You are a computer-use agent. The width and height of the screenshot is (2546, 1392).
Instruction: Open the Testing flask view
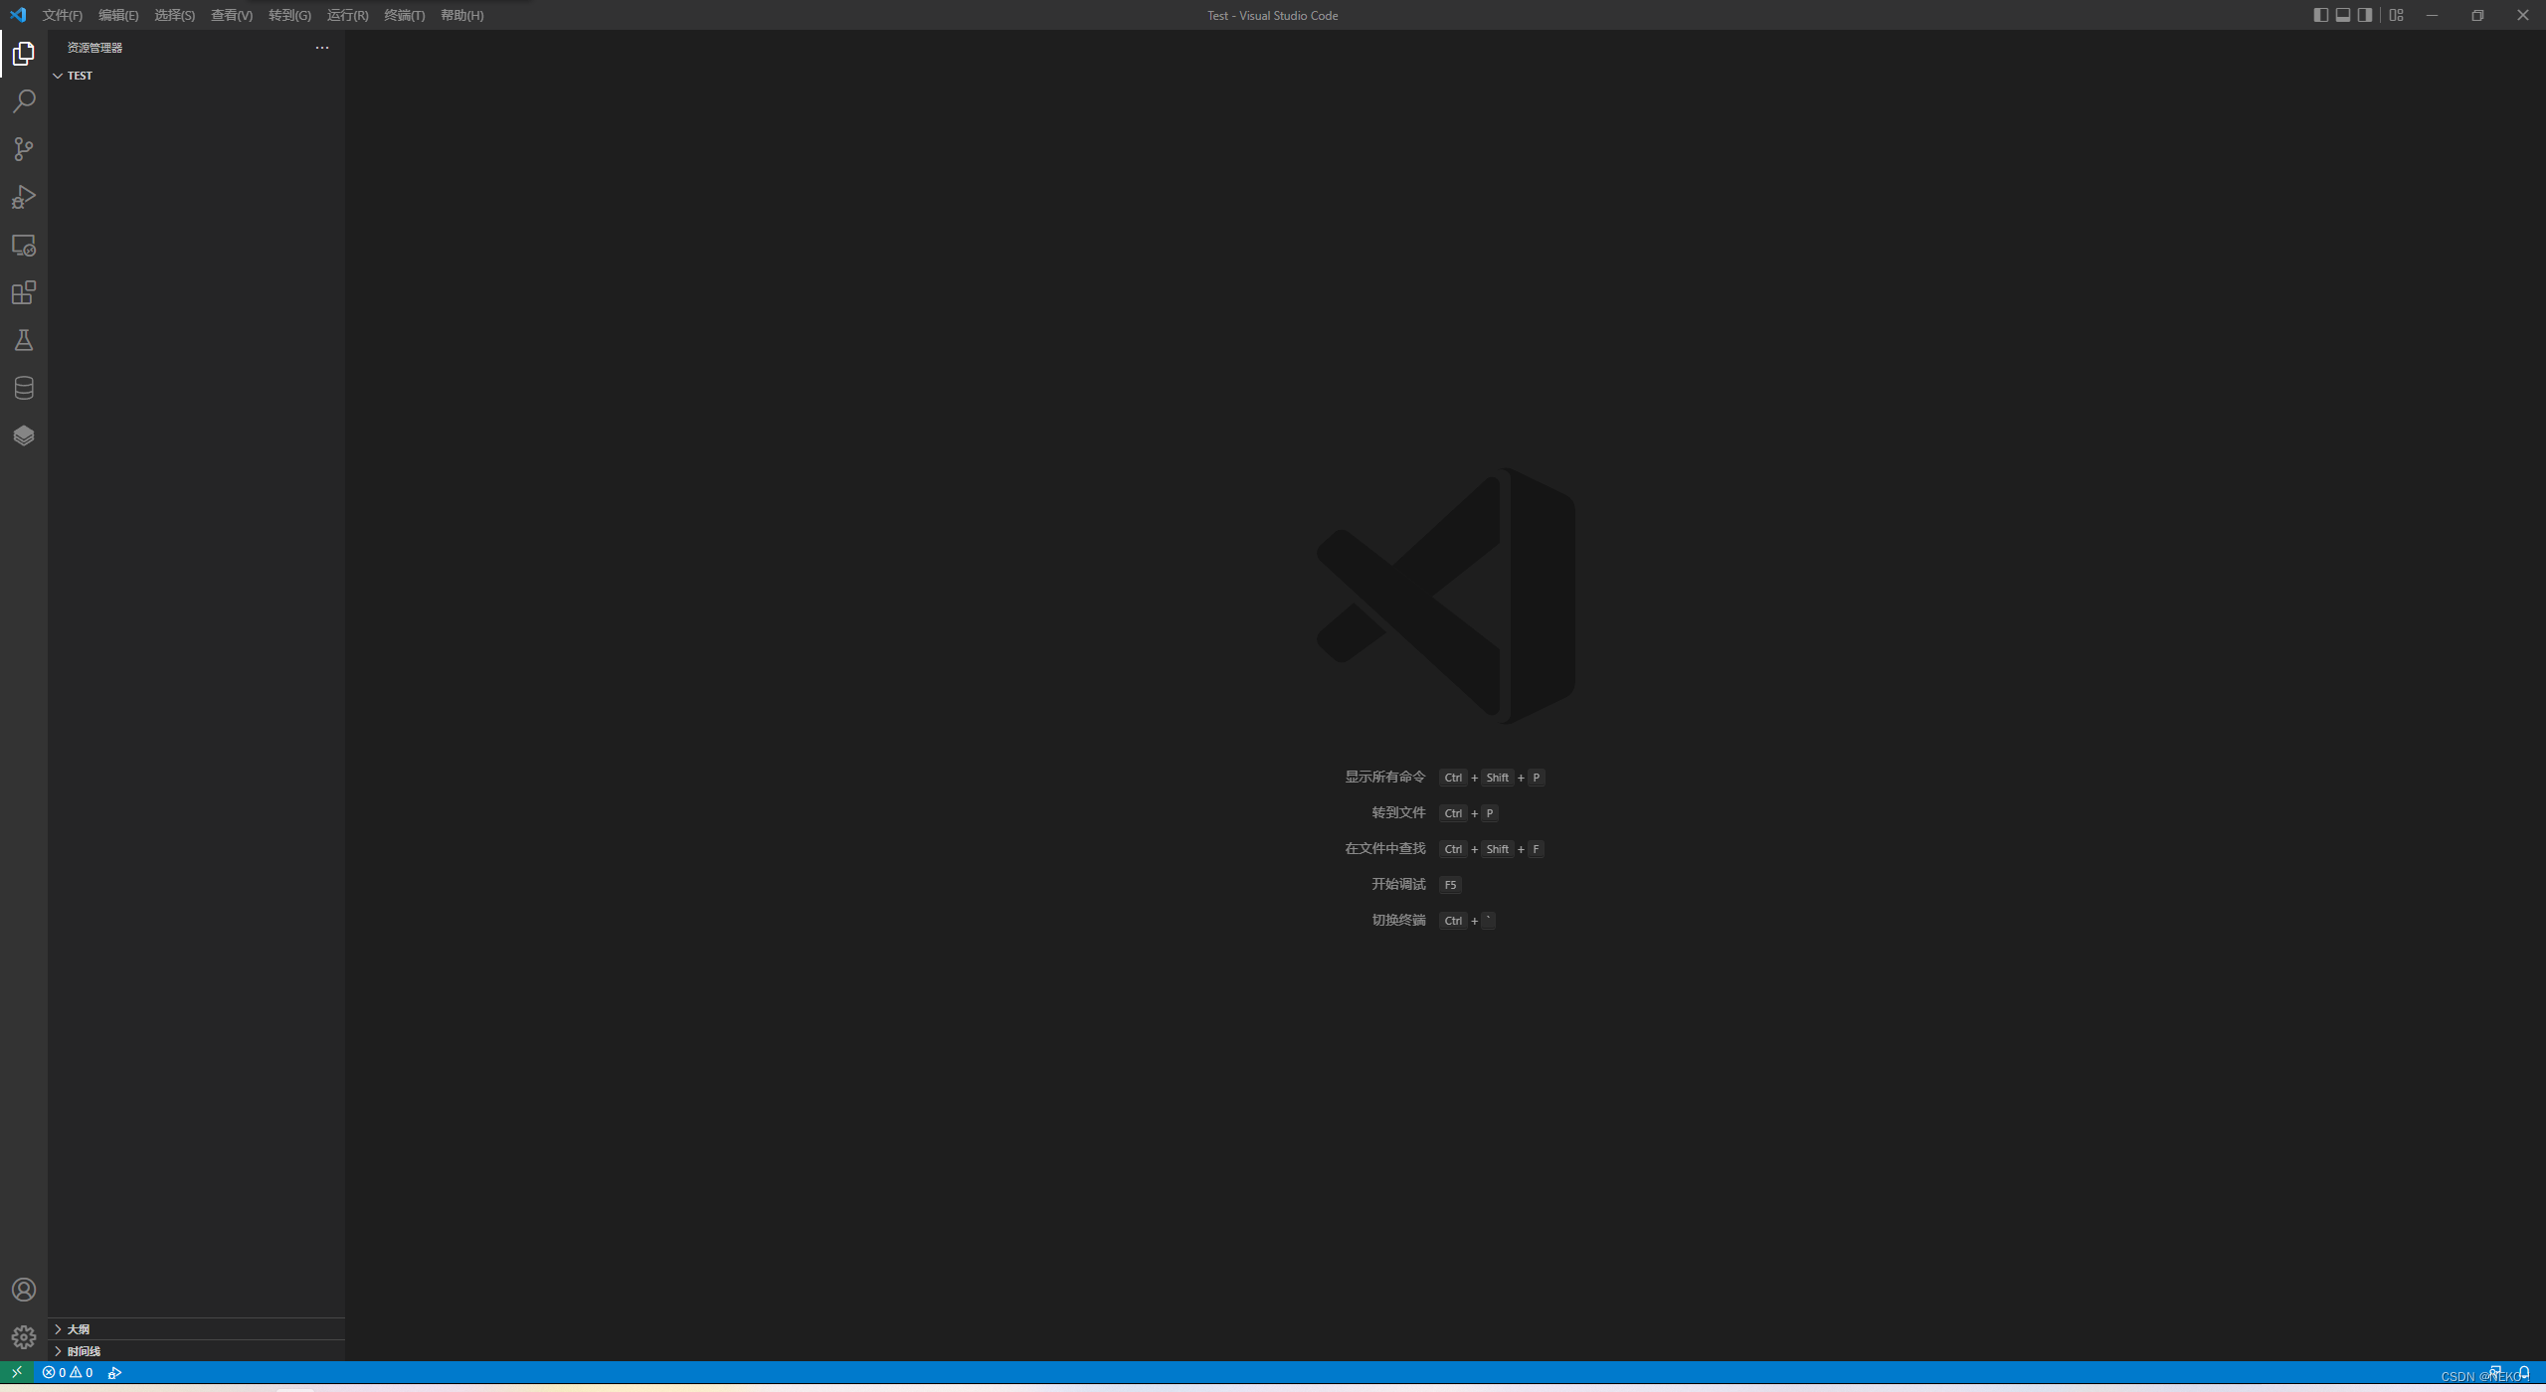tap(24, 340)
